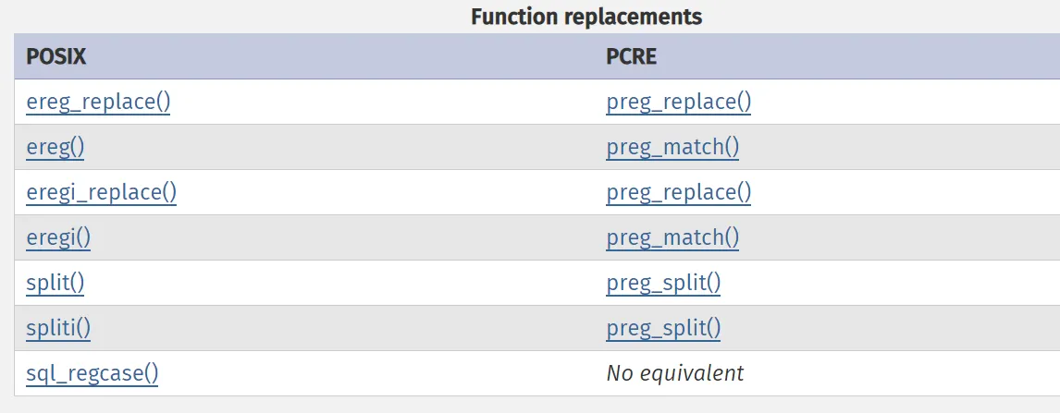Open the split() function link
Image resolution: width=1060 pixels, height=413 pixels.
(x=55, y=283)
